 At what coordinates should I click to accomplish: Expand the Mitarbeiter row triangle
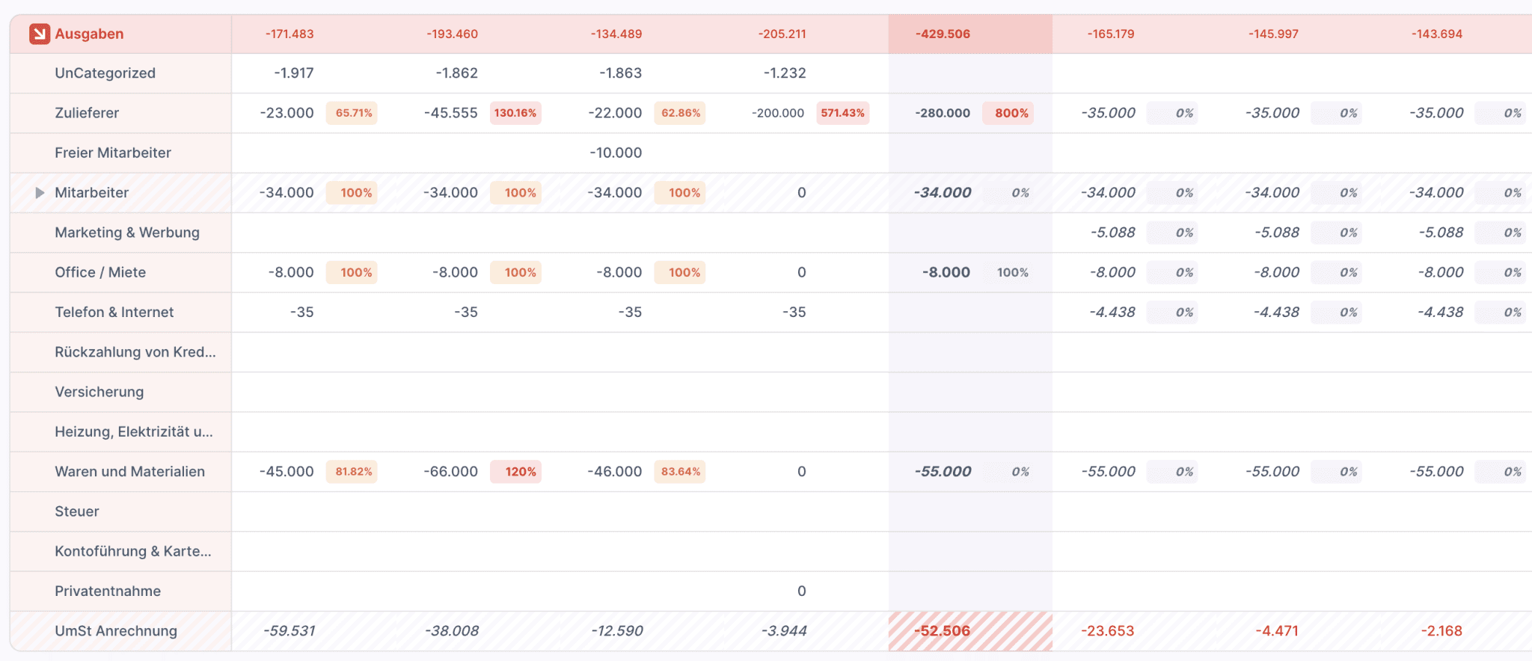(x=40, y=193)
